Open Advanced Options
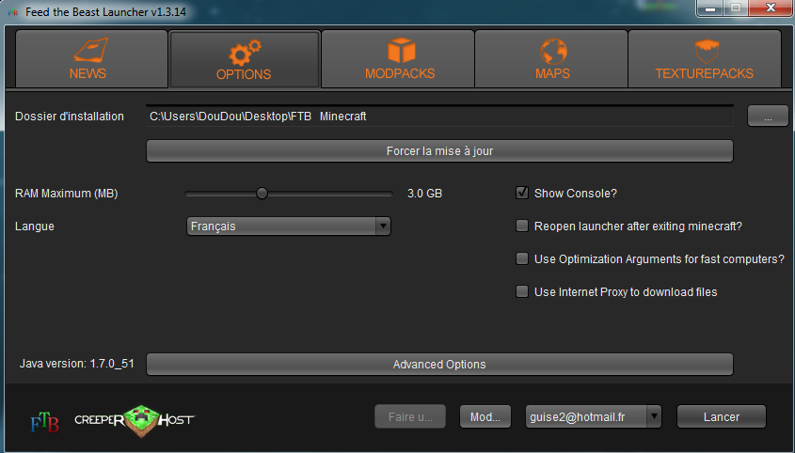Viewport: 795px width, 453px height. pyautogui.click(x=439, y=365)
